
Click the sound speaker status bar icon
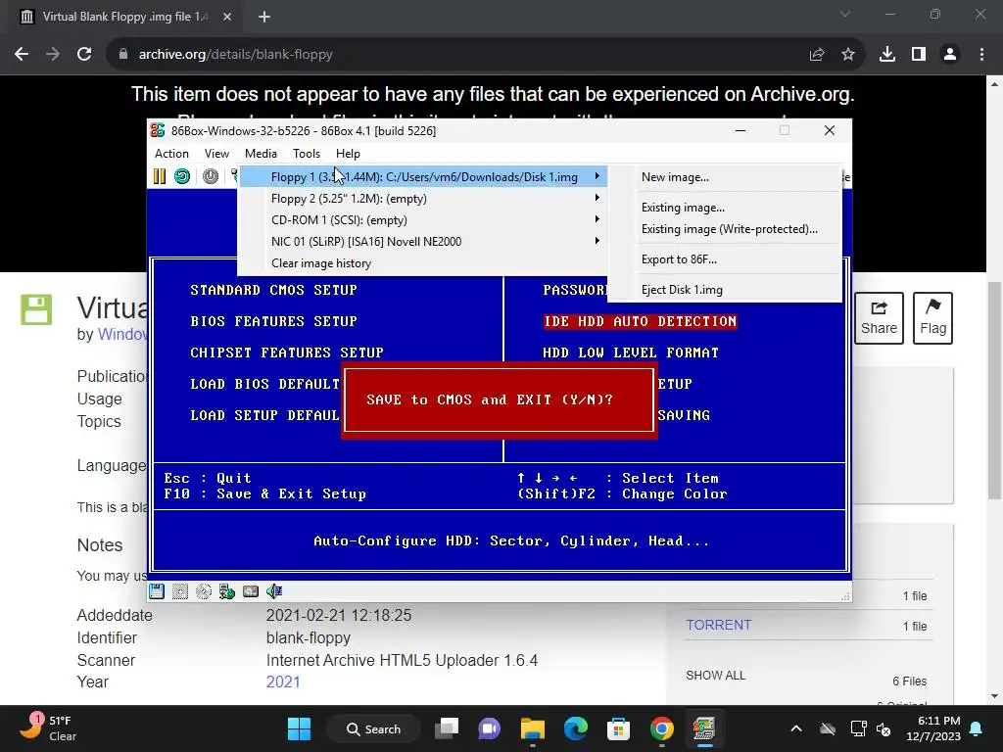(x=274, y=591)
